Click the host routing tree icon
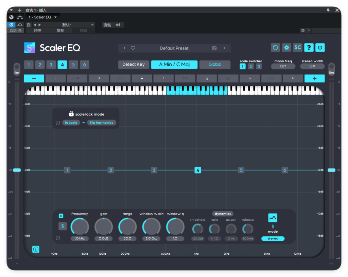Viewport: 348px width, 277px height. (x=20, y=17)
